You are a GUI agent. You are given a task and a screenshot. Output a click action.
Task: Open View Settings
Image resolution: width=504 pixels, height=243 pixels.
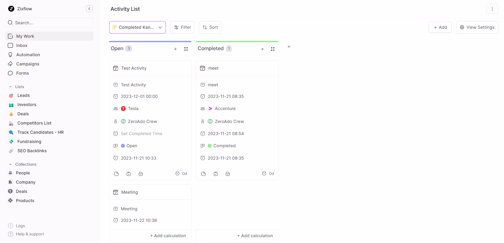click(x=477, y=27)
